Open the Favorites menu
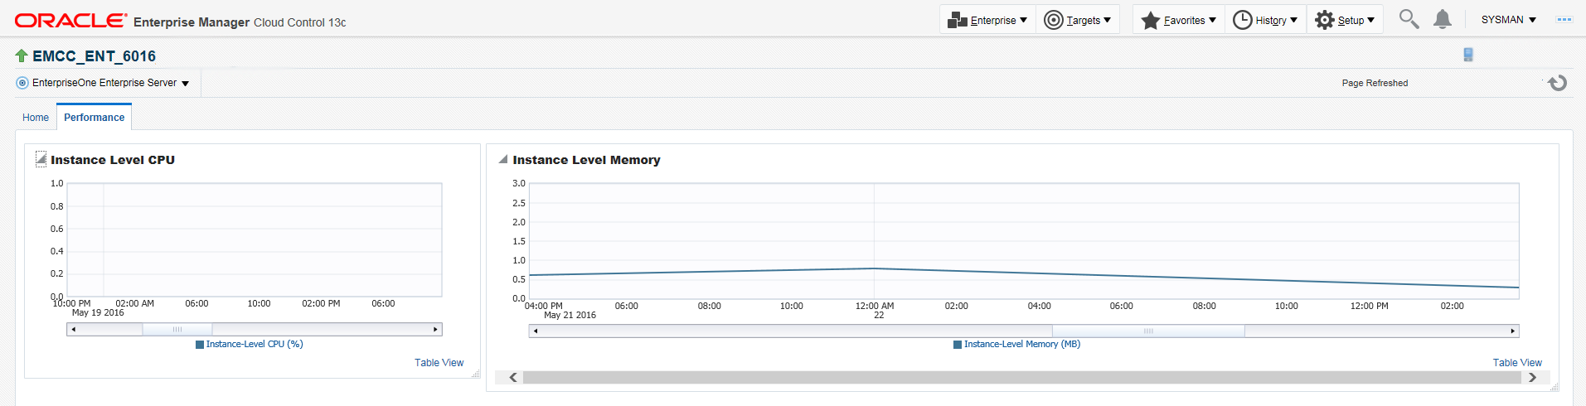 (x=1179, y=20)
